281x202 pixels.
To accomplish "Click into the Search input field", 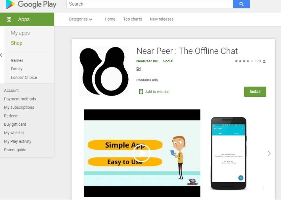I will pos(150,4).
